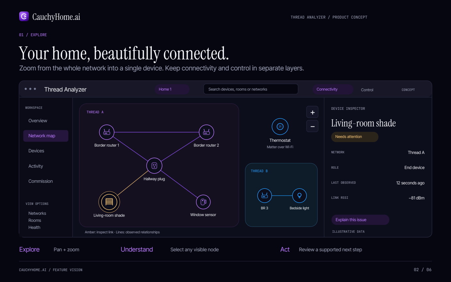Click the '−81 dBm' RSSI value

click(416, 198)
